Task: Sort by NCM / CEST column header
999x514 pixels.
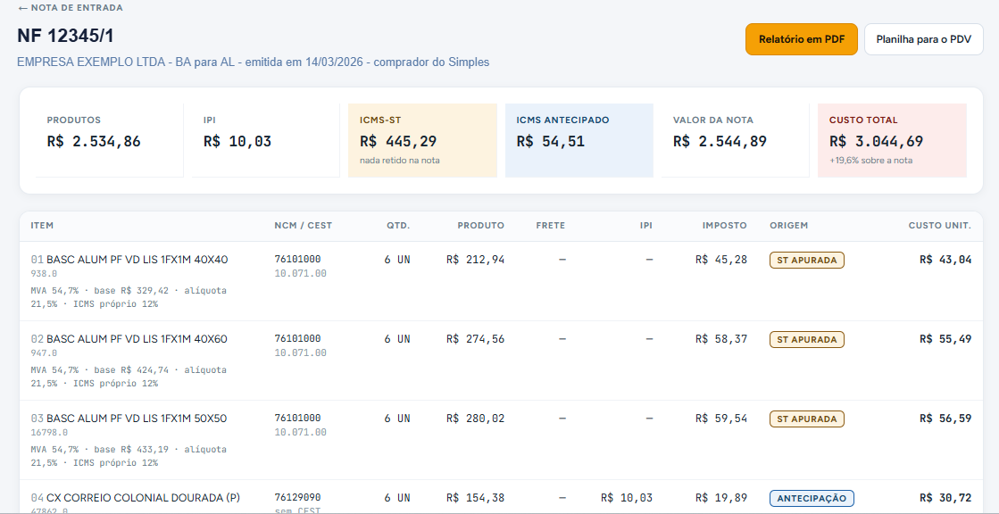Action: 304,226
